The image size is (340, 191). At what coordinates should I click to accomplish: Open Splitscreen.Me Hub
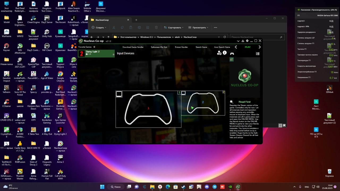(x=159, y=47)
